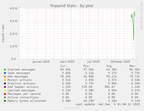Viewport: 144px width, 111px height.
Task: Click the Greylist actions max value 6.20k
Action: tap(136, 83)
